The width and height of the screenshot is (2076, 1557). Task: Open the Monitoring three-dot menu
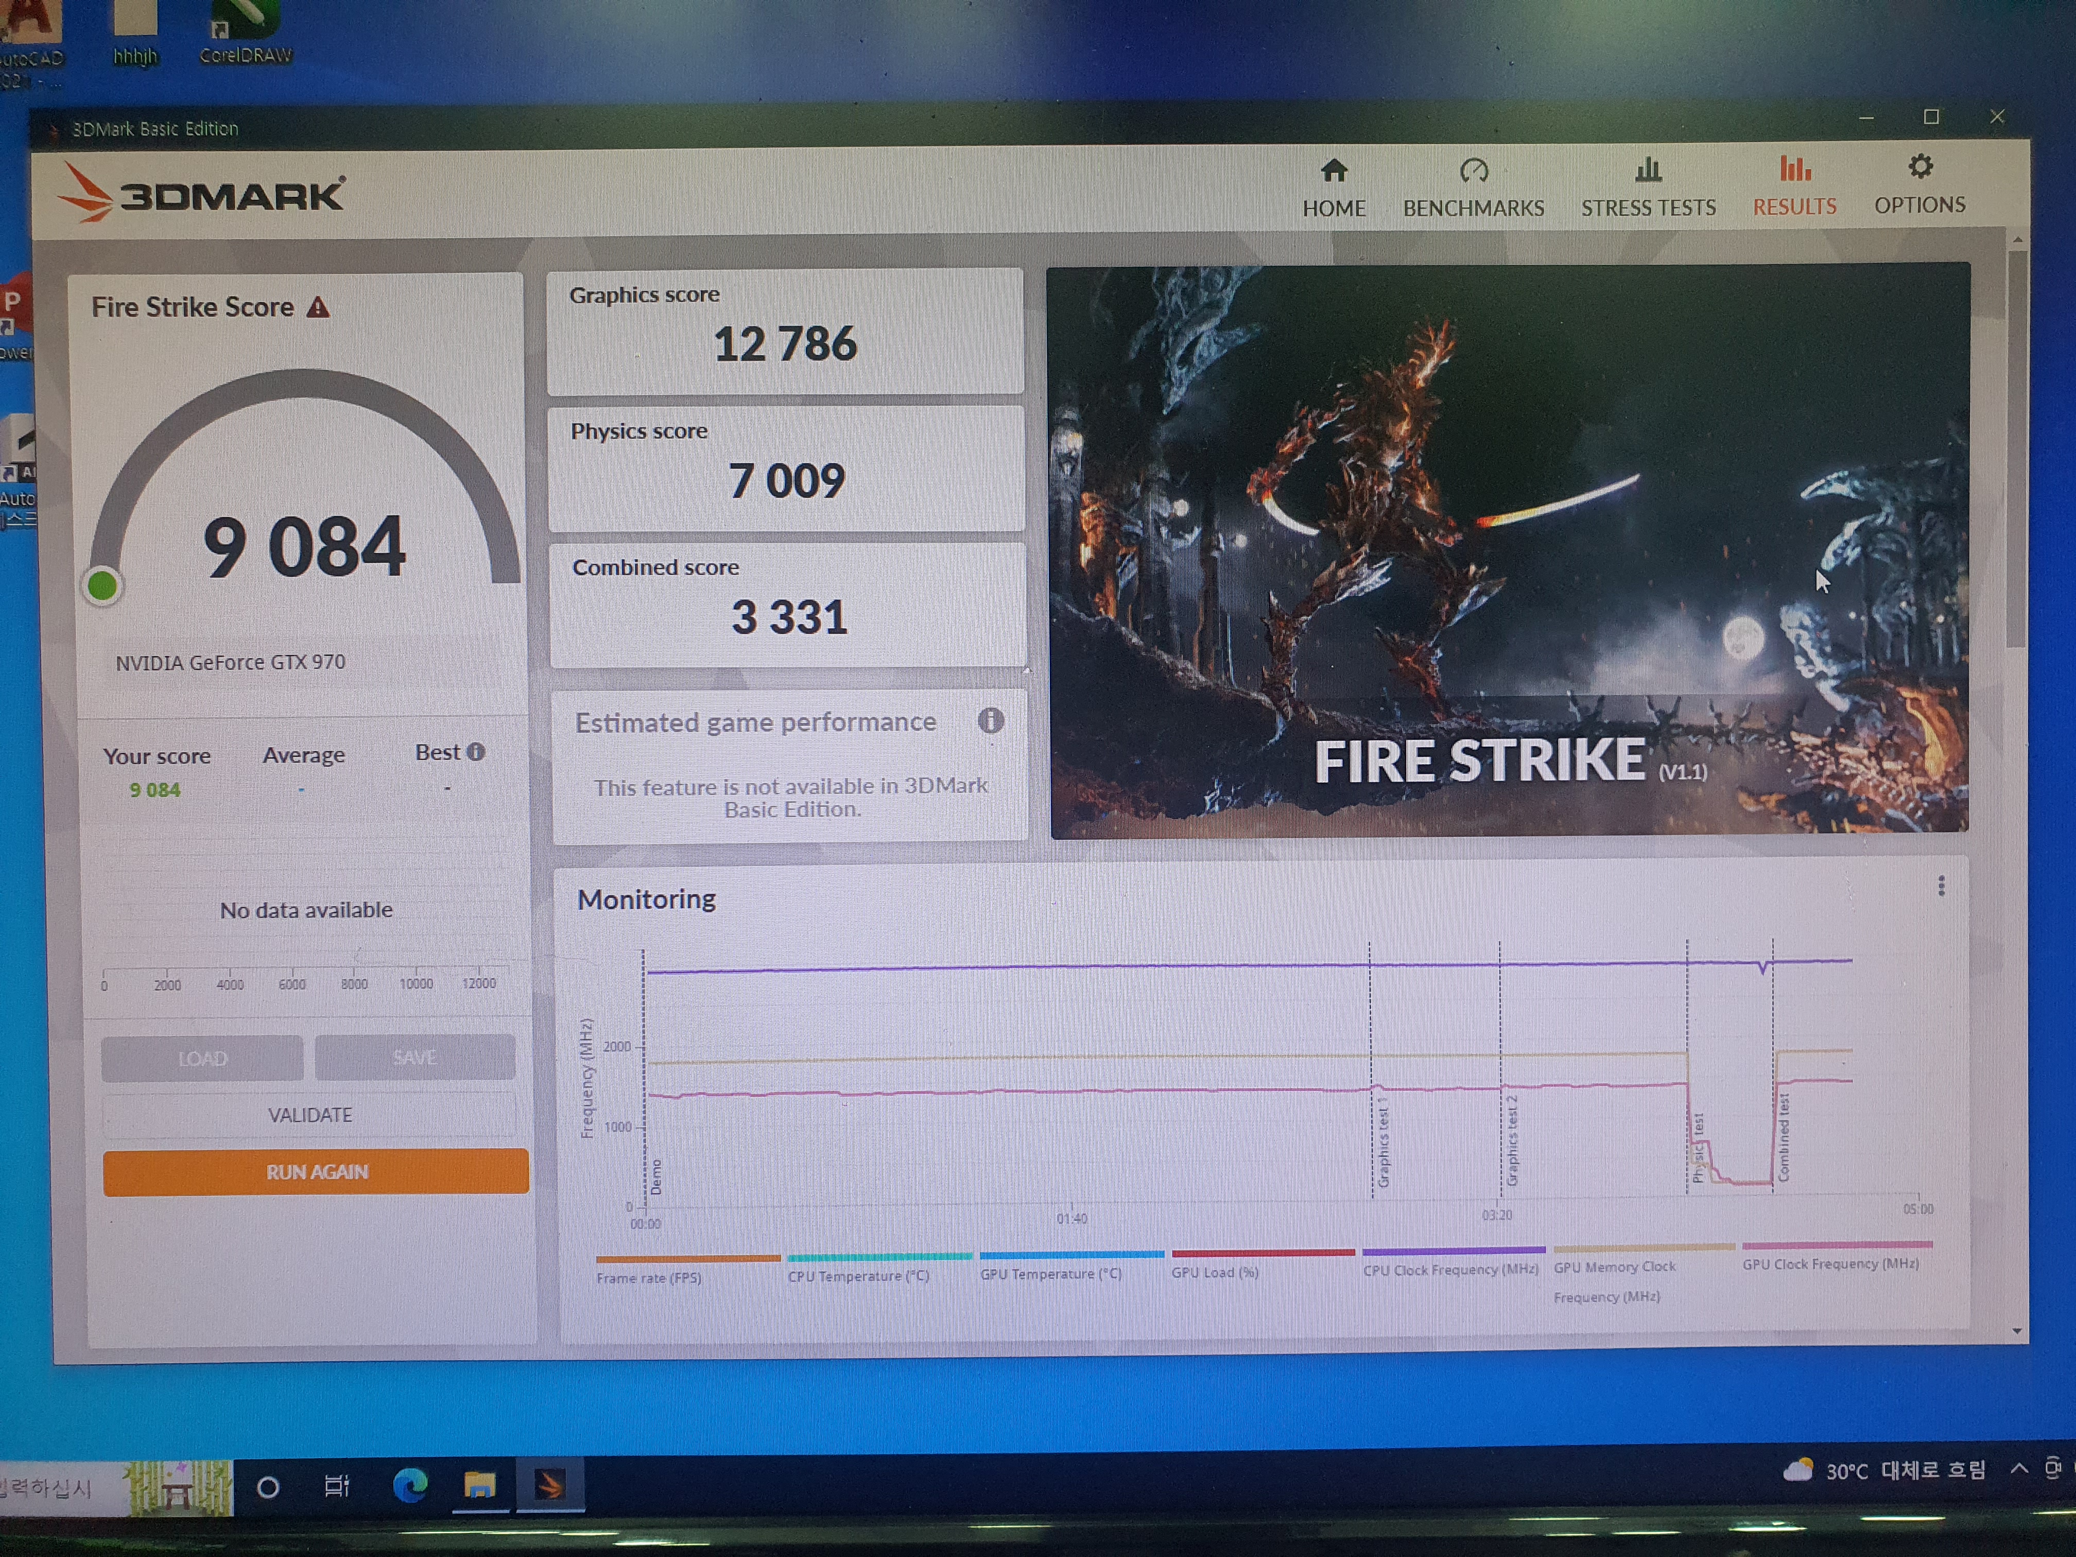[1941, 886]
